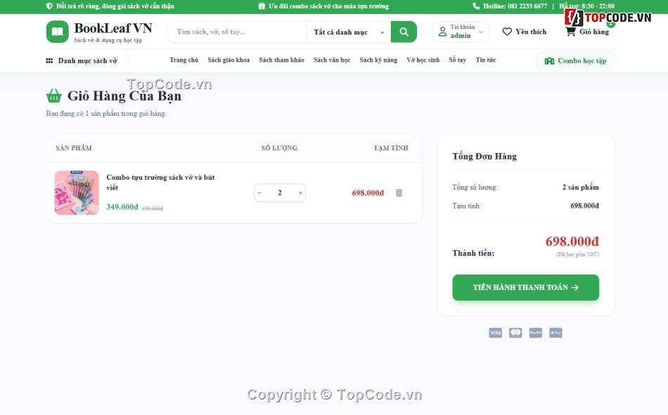Image resolution: width=668 pixels, height=415 pixels.
Task: Click the Giỏ hàng link
Action: 587,32
